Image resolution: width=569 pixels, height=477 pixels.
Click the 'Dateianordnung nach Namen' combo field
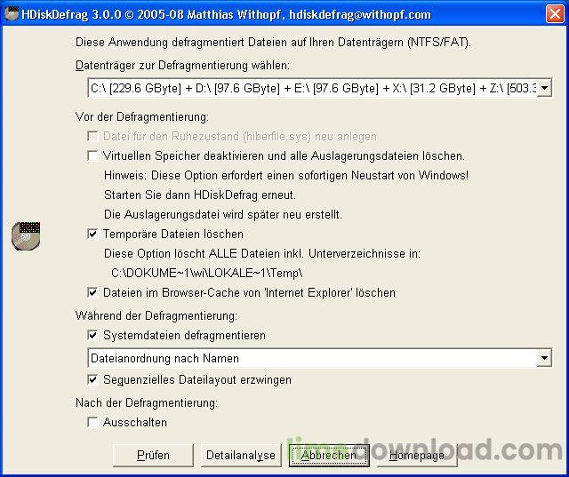320,358
